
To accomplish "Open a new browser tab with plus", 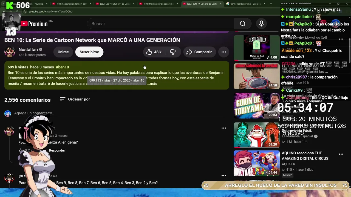I will [271, 4].
